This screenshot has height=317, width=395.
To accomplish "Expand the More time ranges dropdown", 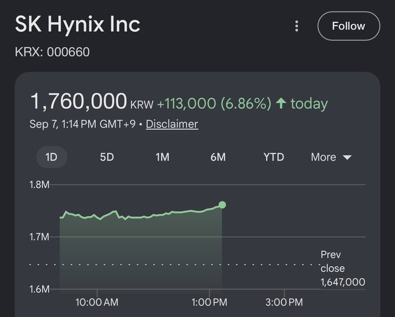I will pyautogui.click(x=331, y=157).
